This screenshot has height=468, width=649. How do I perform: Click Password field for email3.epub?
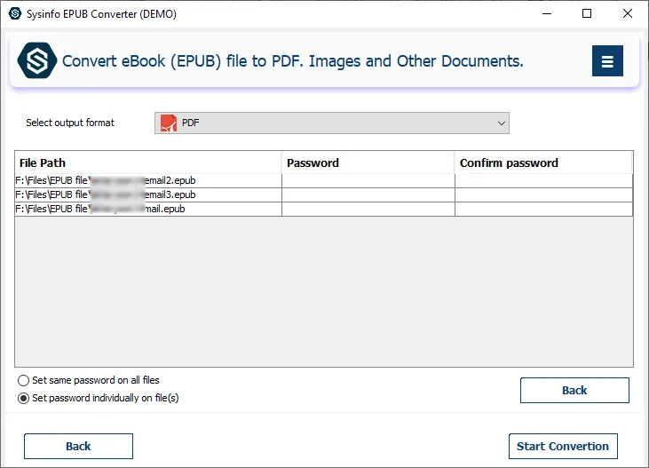(368, 194)
